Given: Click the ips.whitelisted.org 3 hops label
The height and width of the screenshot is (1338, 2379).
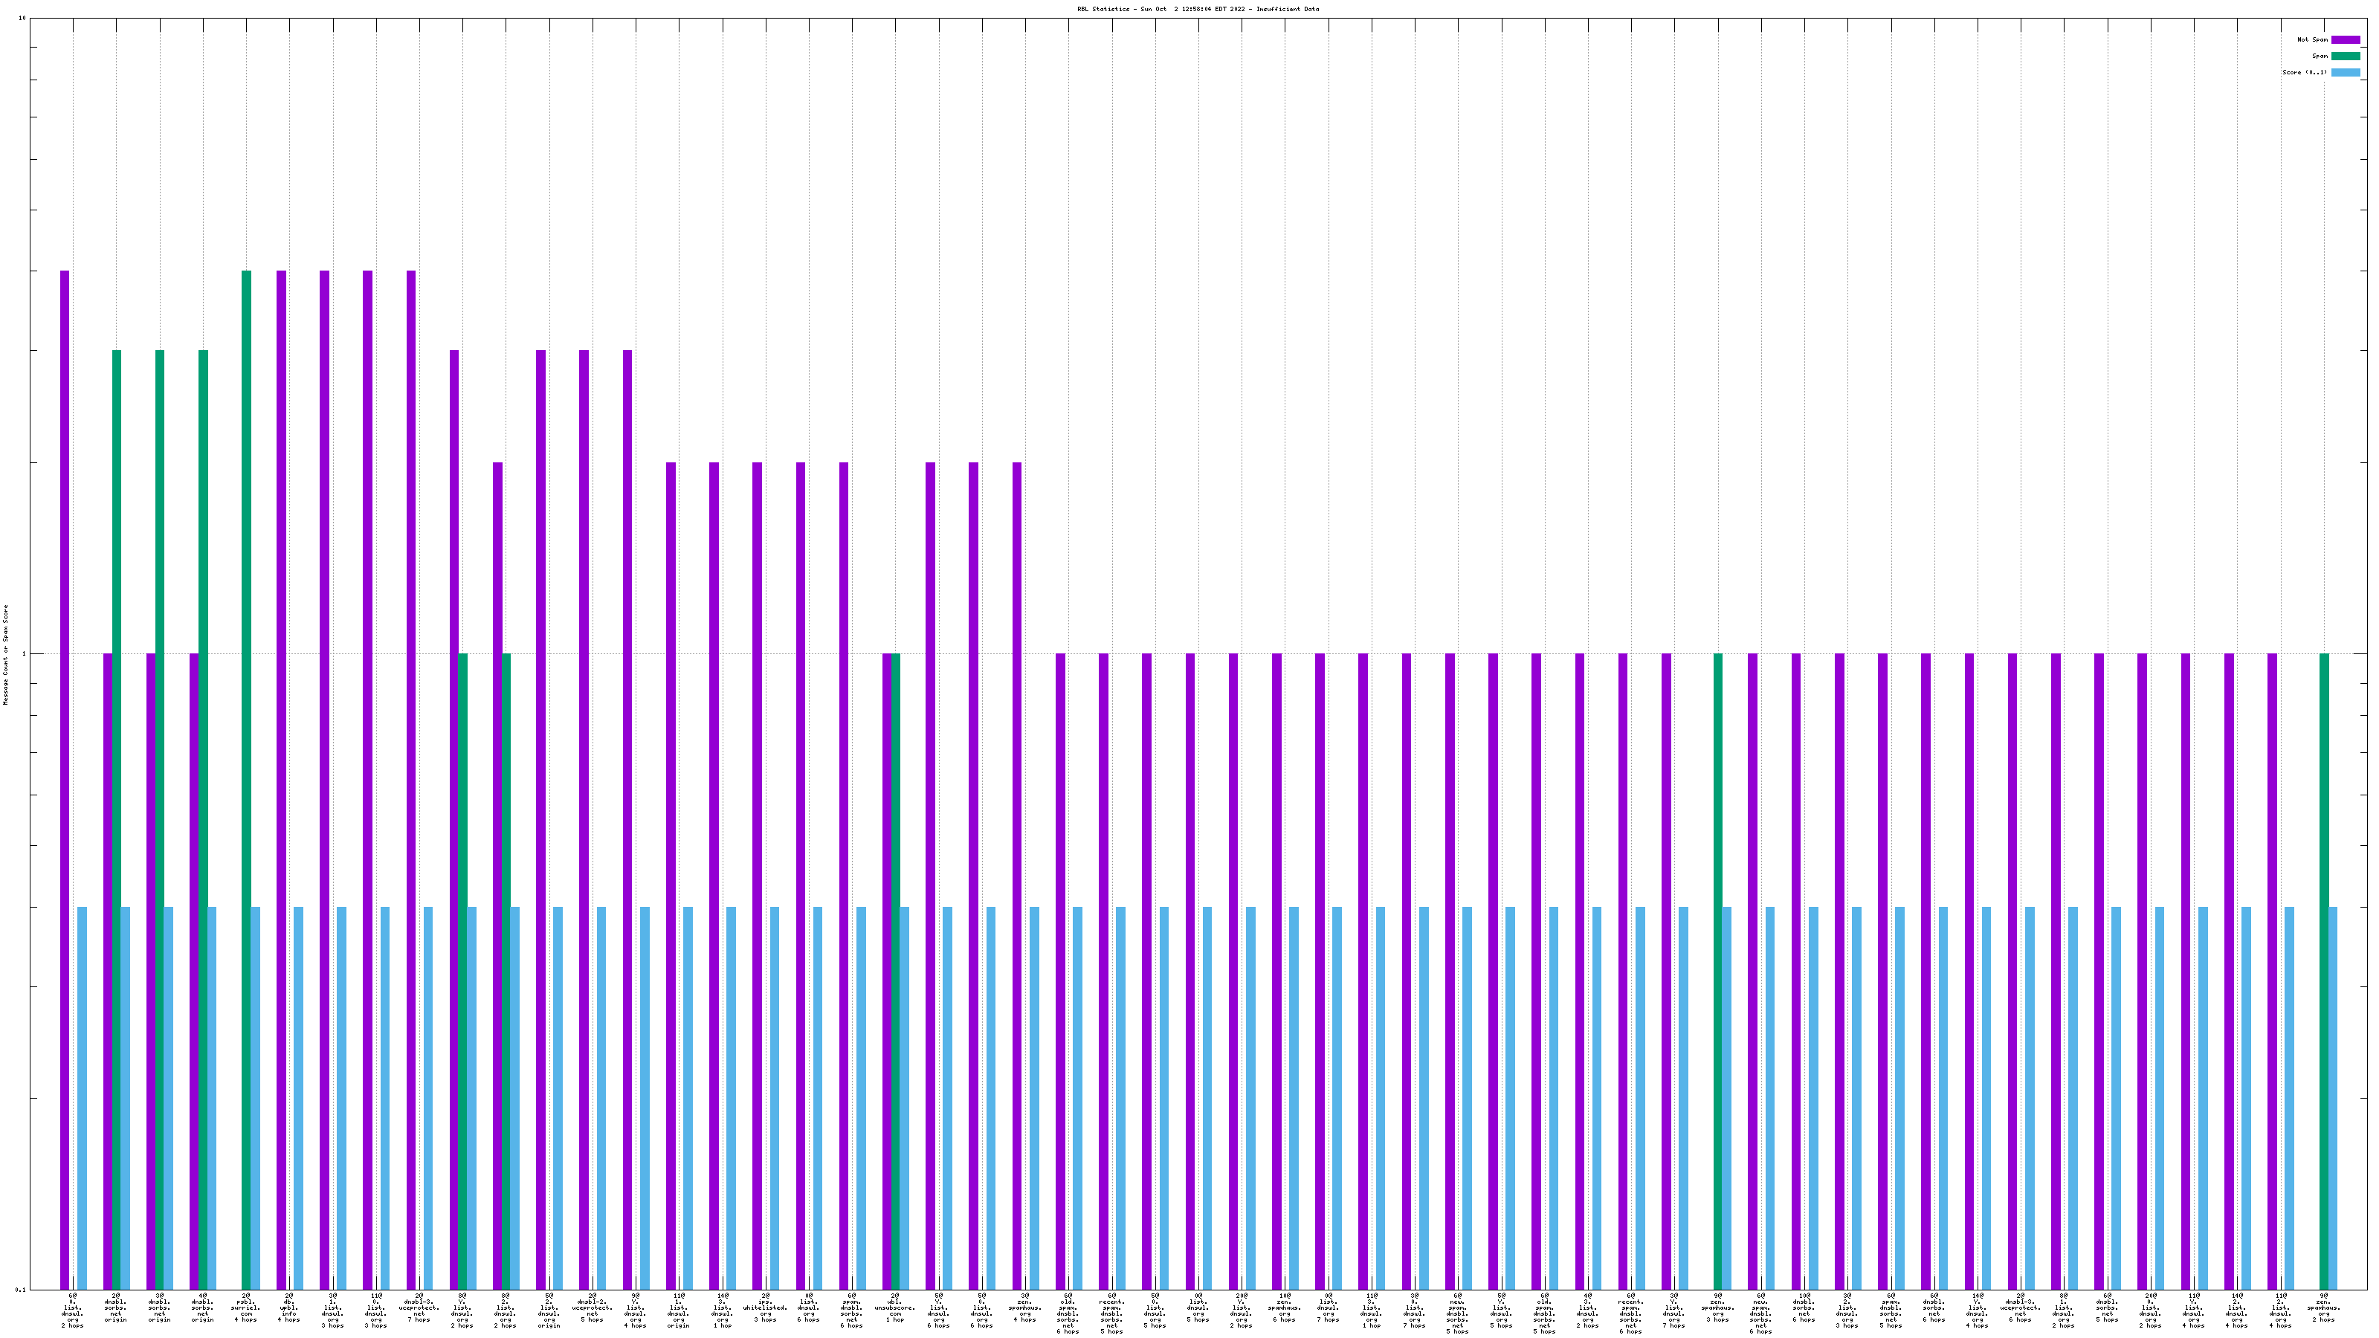Looking at the screenshot, I should point(766,1308).
